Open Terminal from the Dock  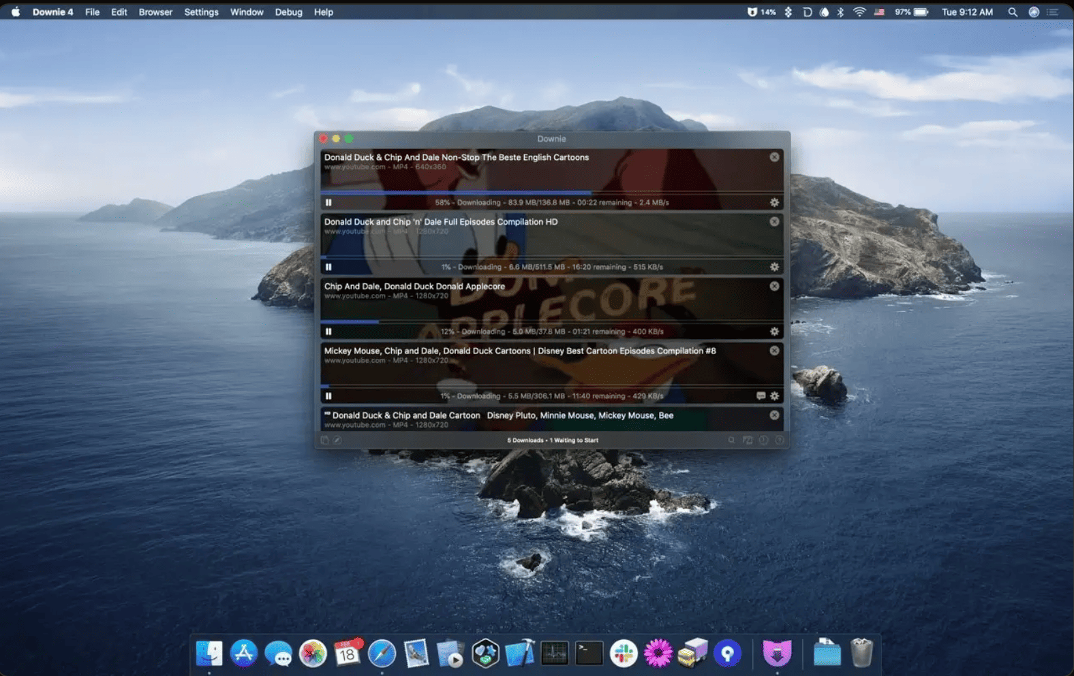click(x=589, y=654)
